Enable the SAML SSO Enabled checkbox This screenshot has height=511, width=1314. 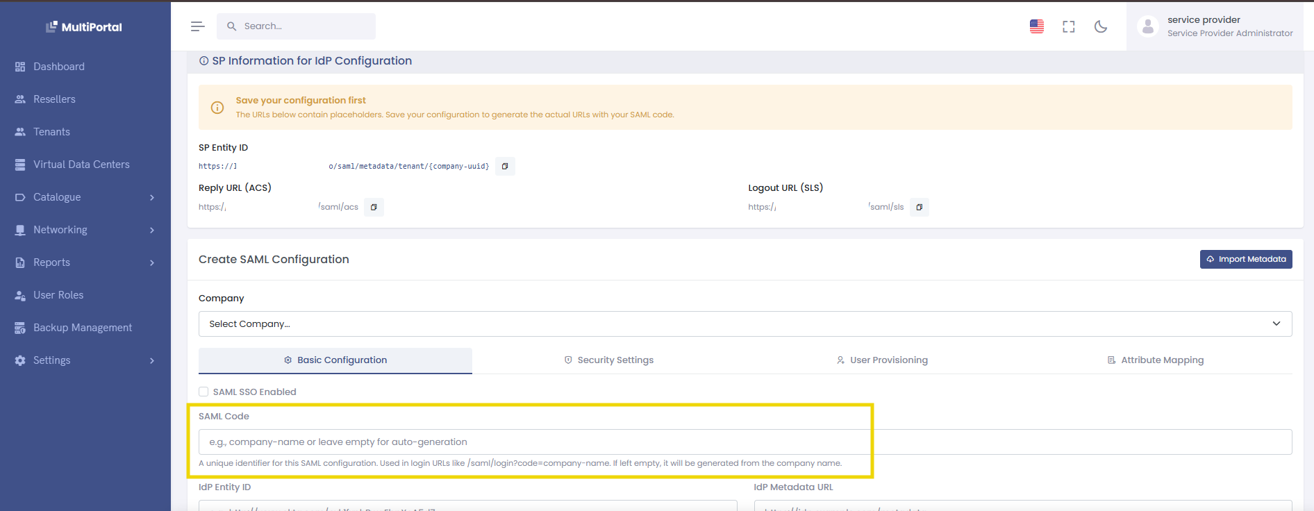pos(203,392)
